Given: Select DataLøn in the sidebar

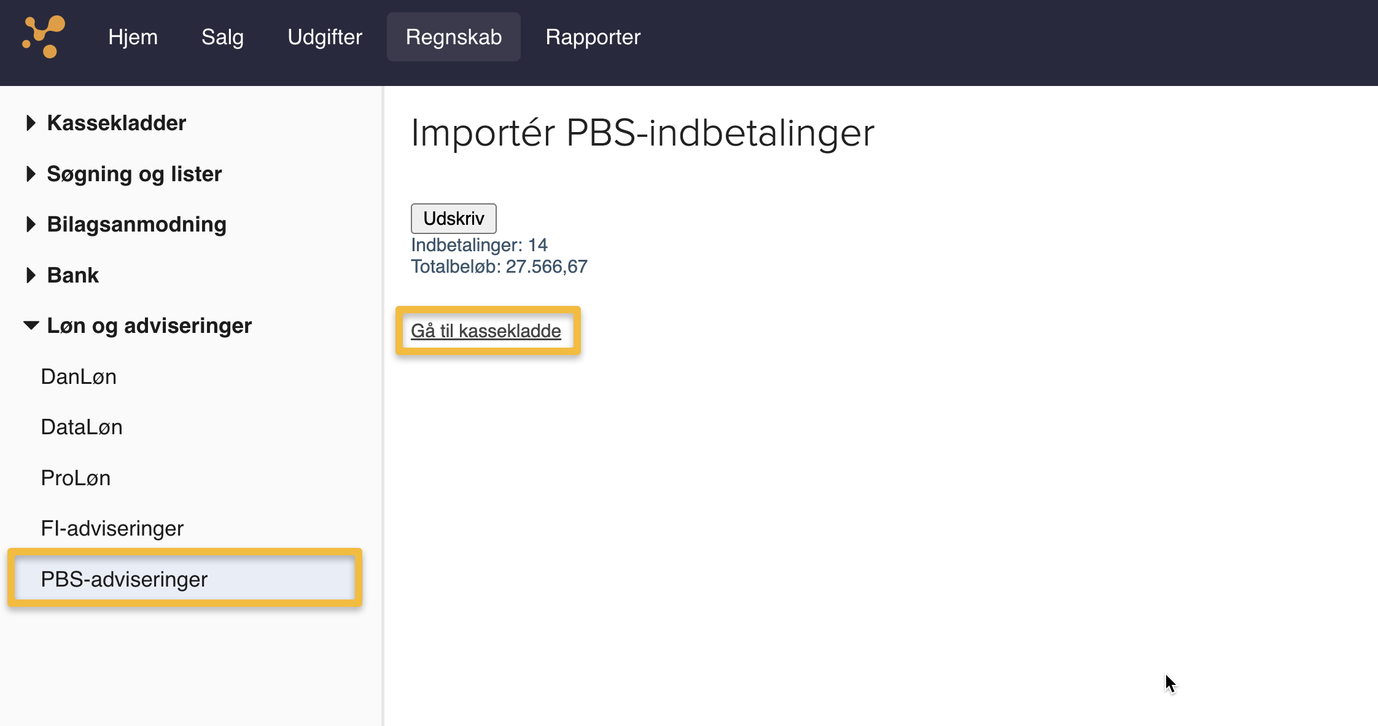Looking at the screenshot, I should (82, 427).
